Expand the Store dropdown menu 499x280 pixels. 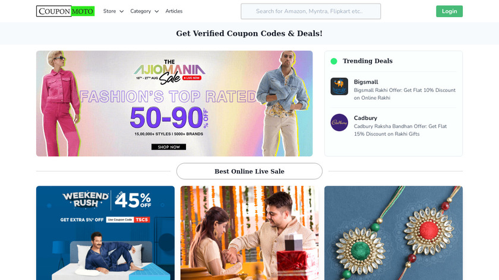pos(113,11)
